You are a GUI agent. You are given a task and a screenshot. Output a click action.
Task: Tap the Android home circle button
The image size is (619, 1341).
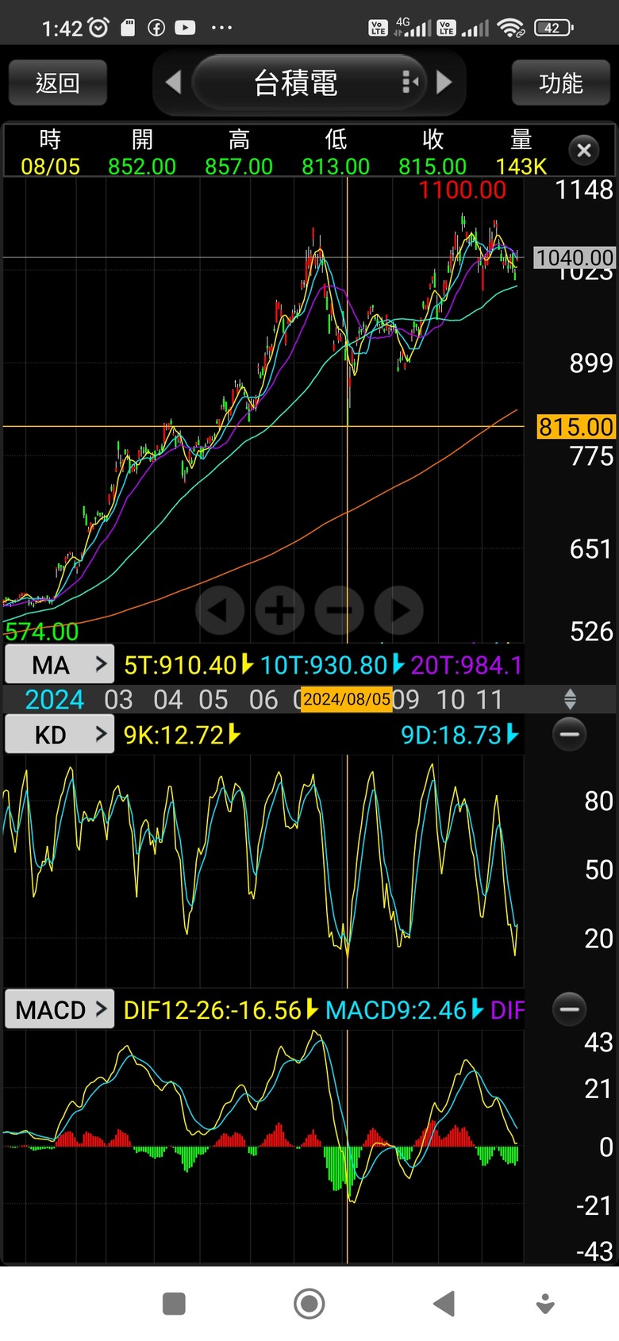coord(309,1303)
